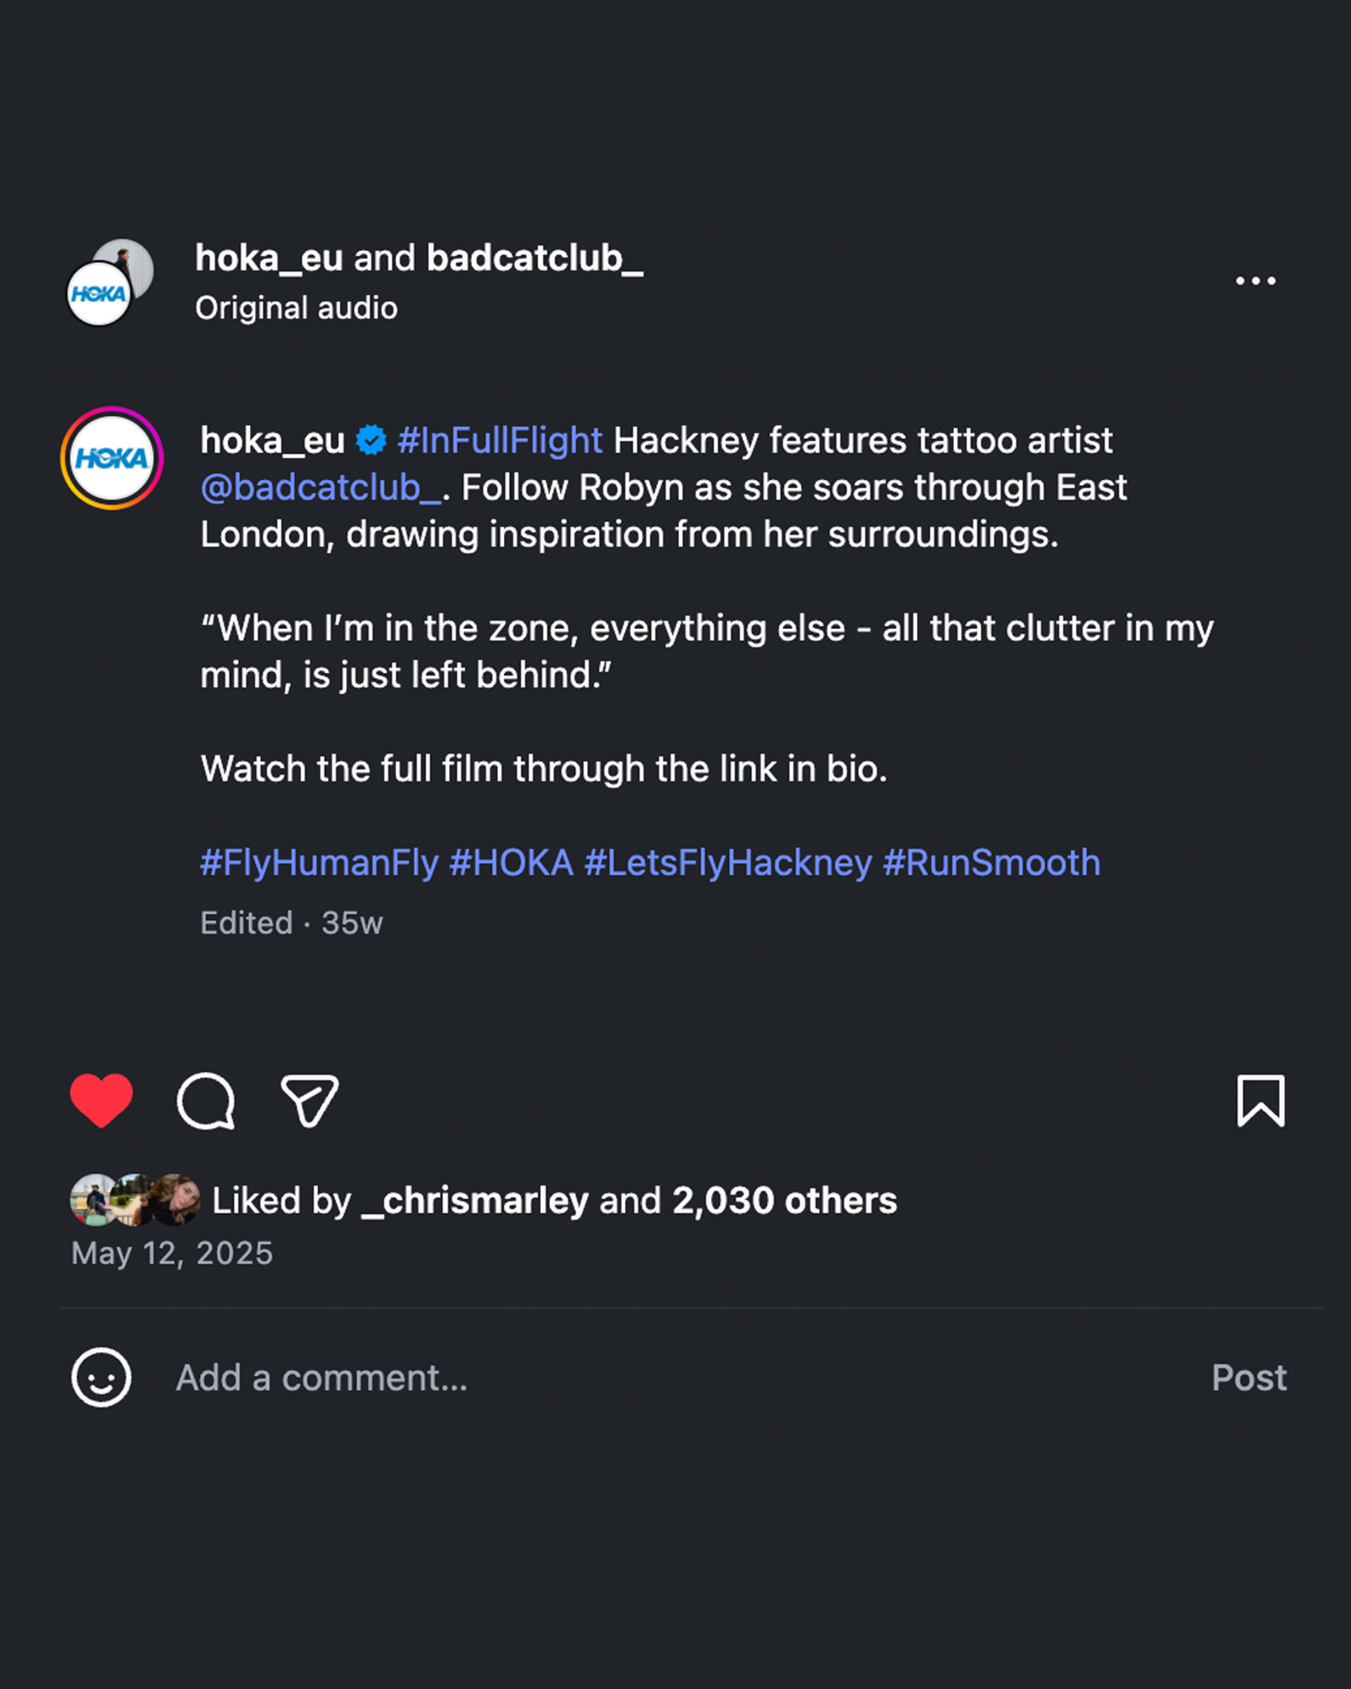Image resolution: width=1351 pixels, height=1689 pixels.
Task: Open the #FlyHumanFly hashtag
Action: pyautogui.click(x=319, y=863)
